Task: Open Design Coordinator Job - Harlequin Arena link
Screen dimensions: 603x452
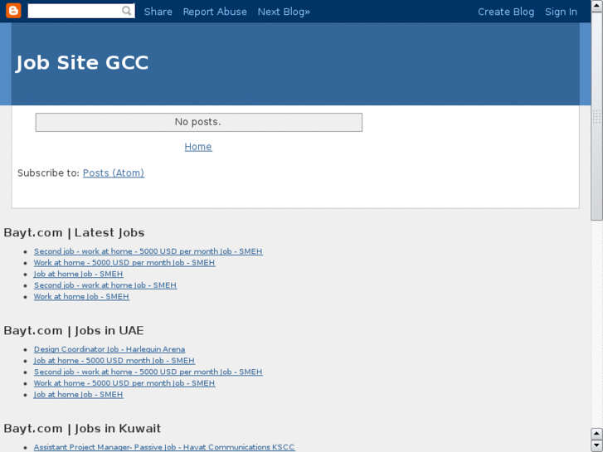Action: [x=109, y=349]
